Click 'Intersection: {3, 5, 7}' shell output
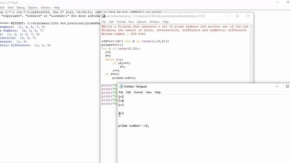 [18, 38]
